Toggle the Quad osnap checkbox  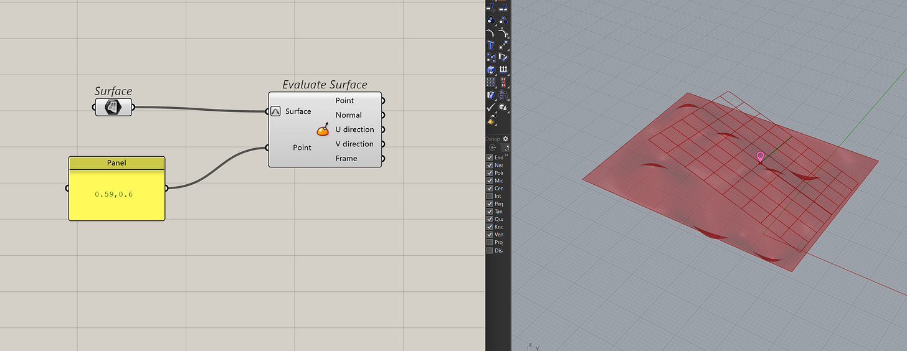489,219
